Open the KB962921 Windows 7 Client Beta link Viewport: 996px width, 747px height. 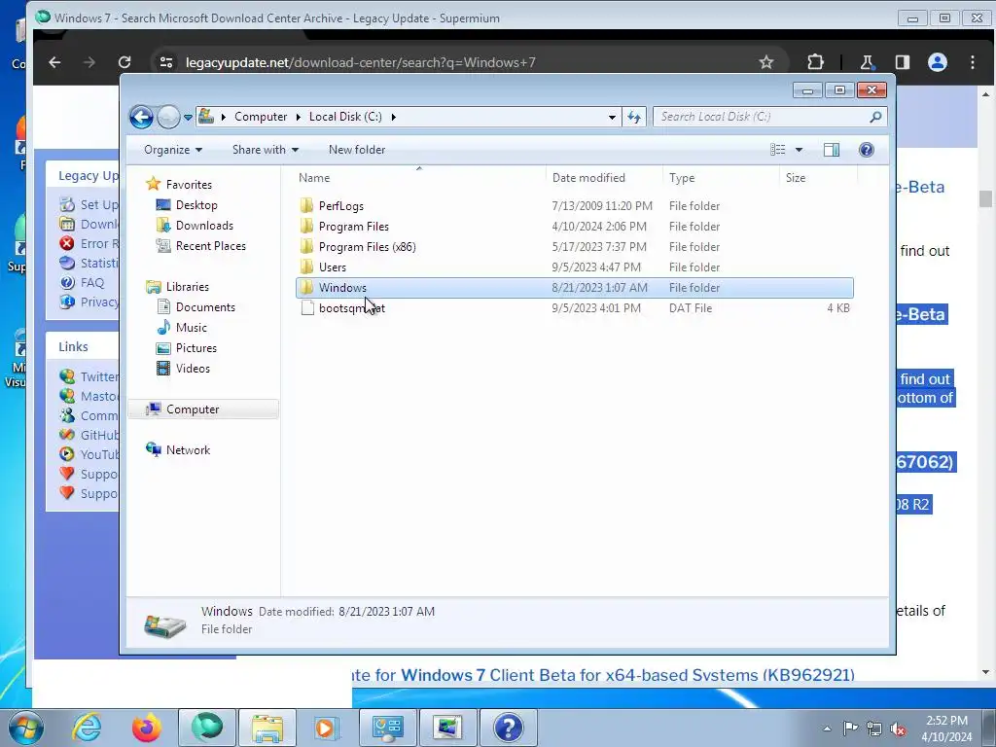tap(603, 675)
